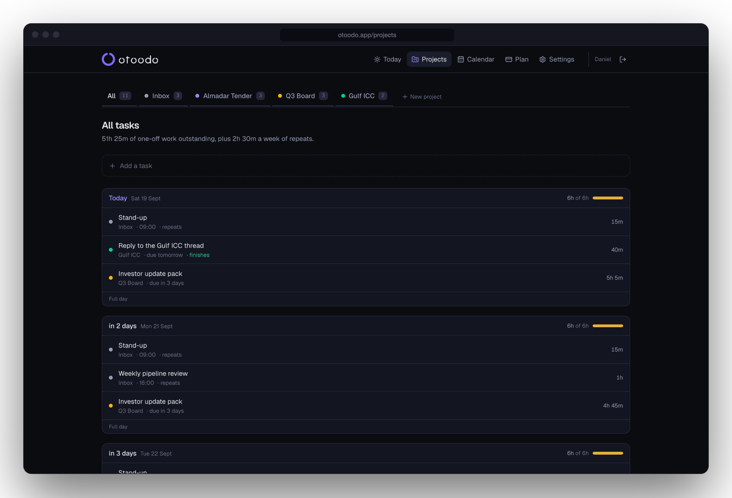
Task: Click the plus icon beside New project
Action: click(x=405, y=97)
